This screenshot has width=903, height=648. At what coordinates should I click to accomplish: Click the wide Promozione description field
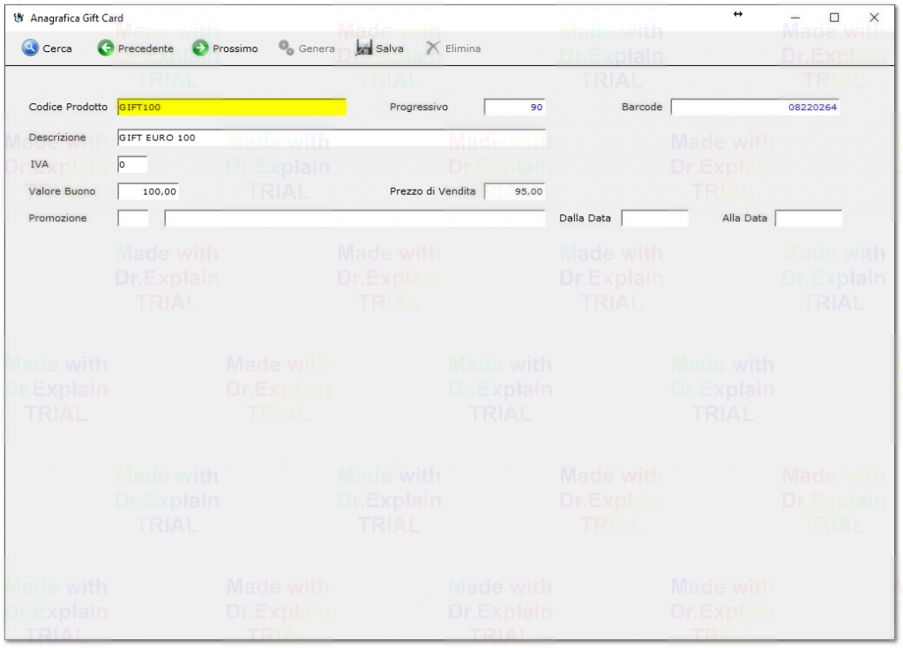(354, 218)
